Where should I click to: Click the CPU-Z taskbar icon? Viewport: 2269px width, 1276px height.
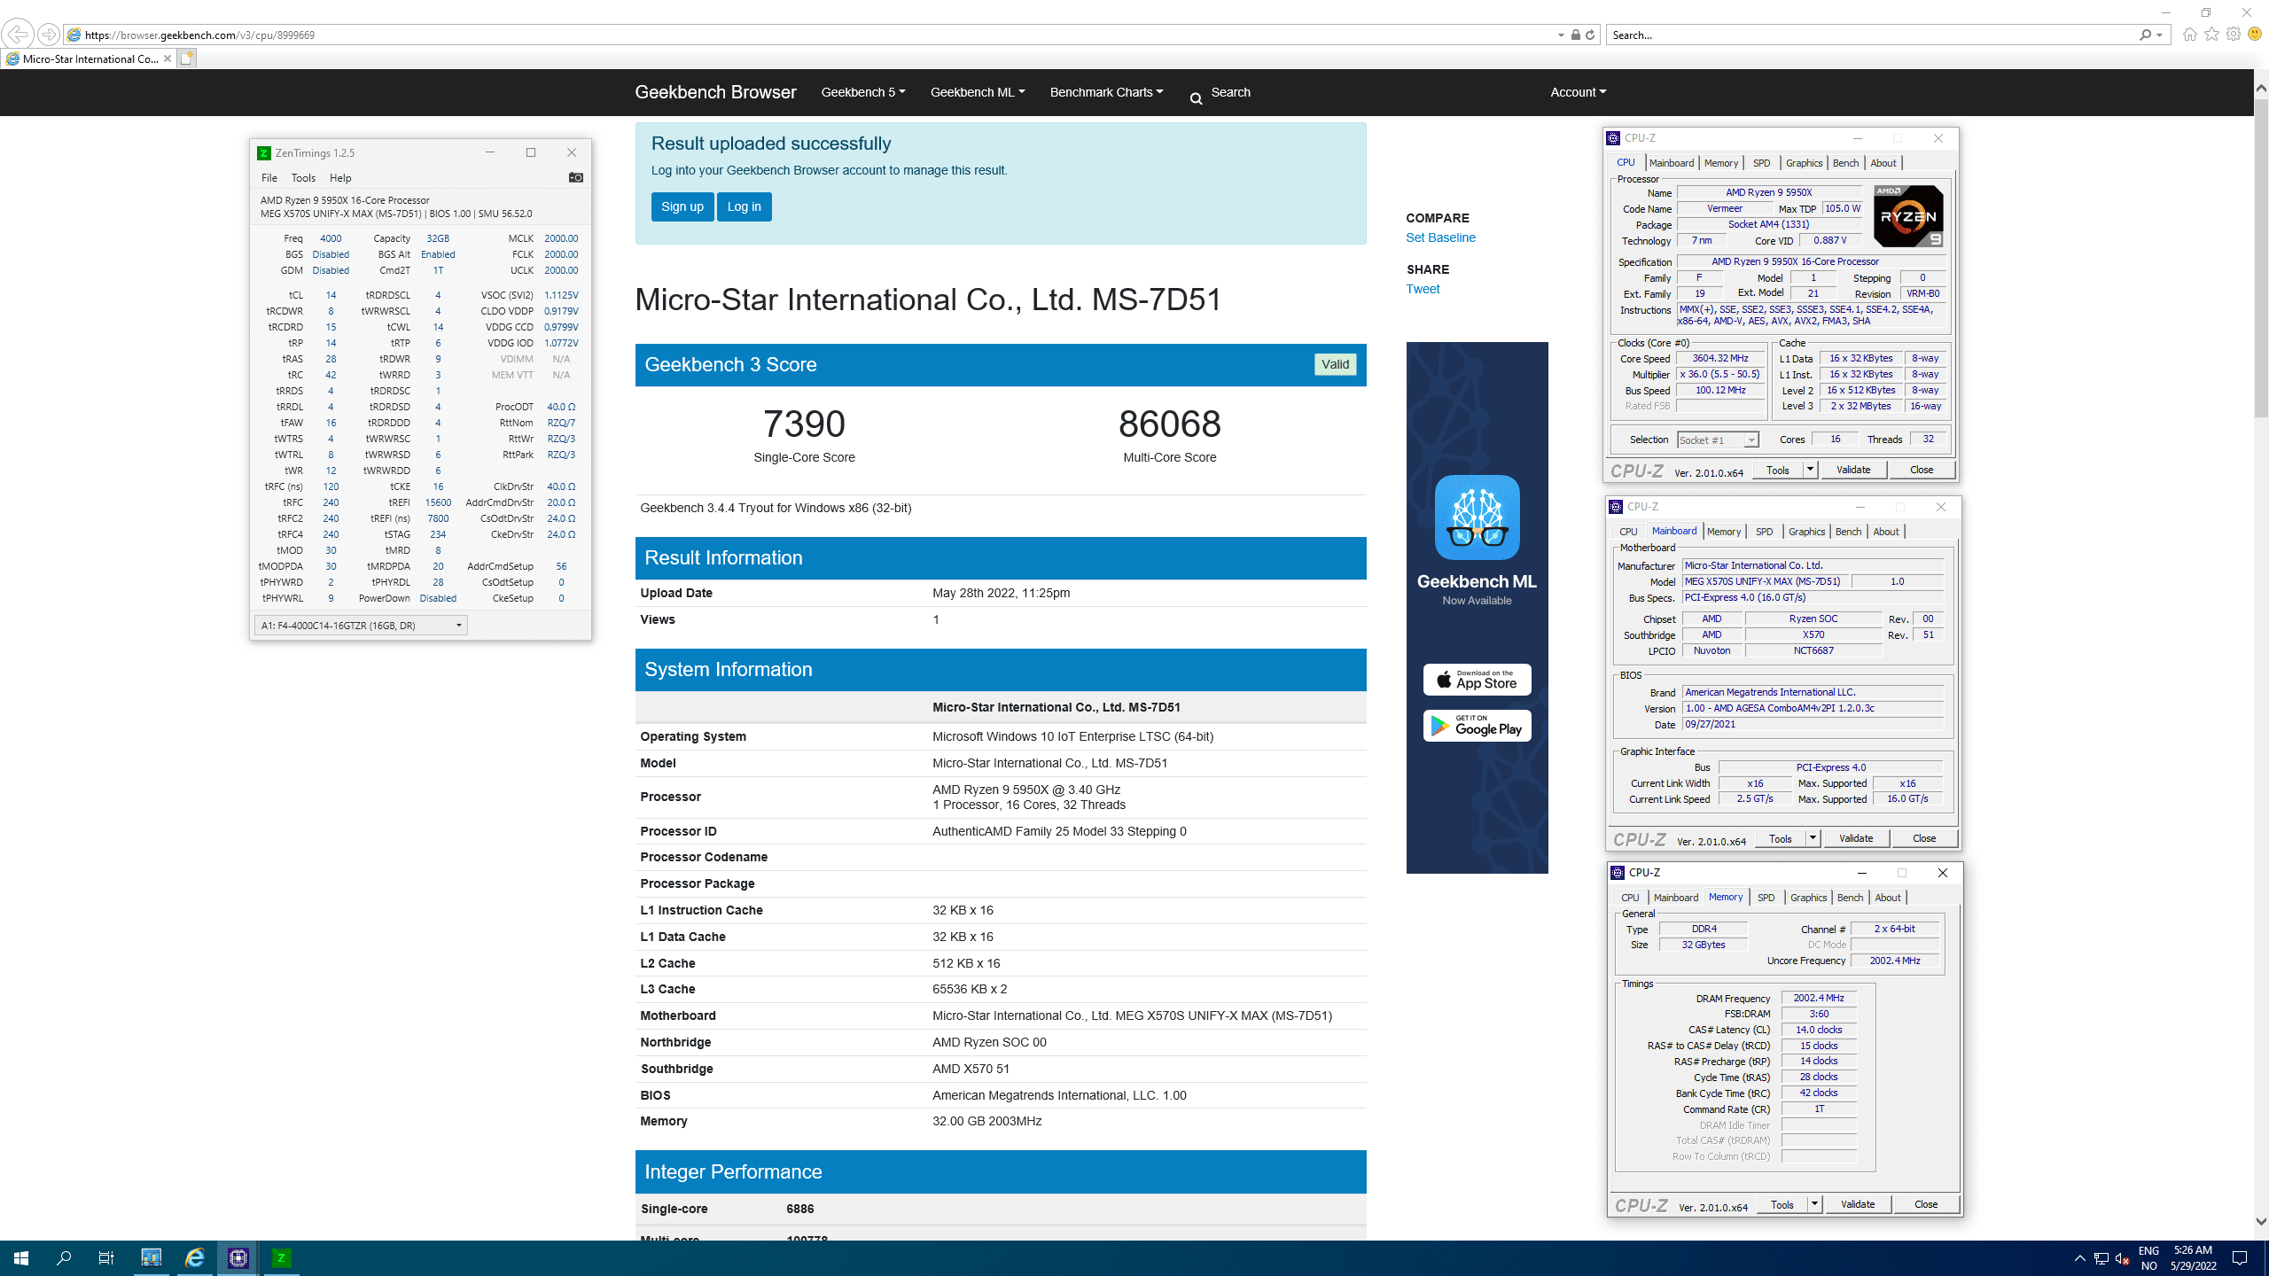(238, 1257)
